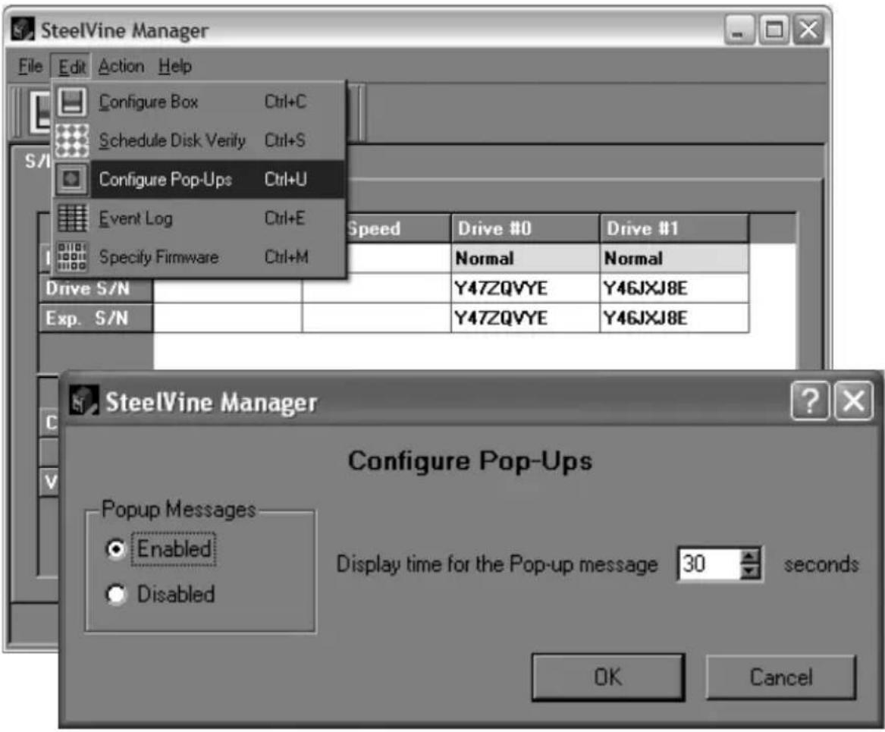This screenshot has width=885, height=732.
Task: Click the dialog's question mark help button
Action: [811, 401]
